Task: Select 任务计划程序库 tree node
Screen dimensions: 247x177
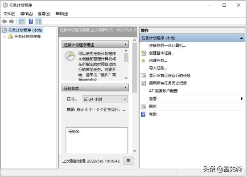Action: [28, 37]
